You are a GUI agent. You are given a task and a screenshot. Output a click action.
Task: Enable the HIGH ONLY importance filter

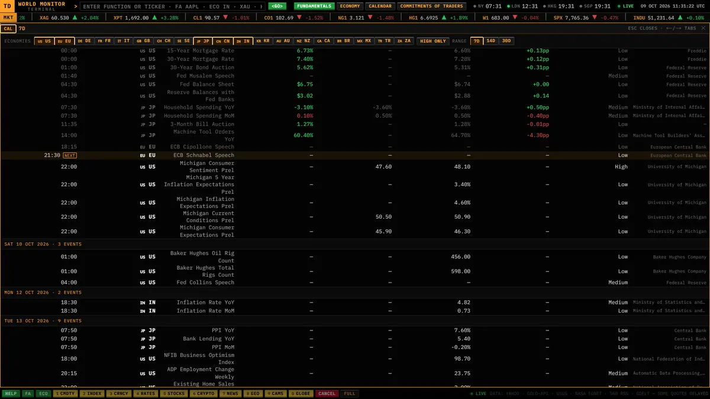click(433, 41)
